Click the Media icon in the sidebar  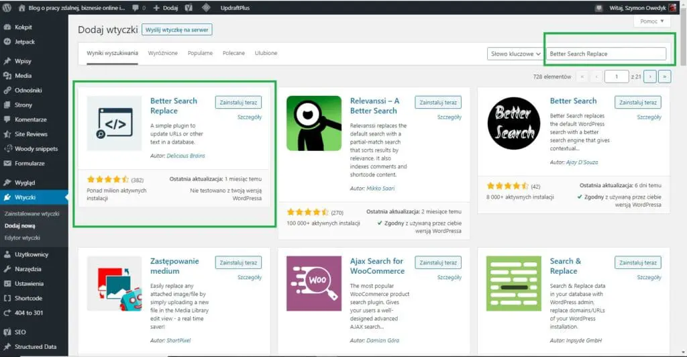(x=7, y=75)
